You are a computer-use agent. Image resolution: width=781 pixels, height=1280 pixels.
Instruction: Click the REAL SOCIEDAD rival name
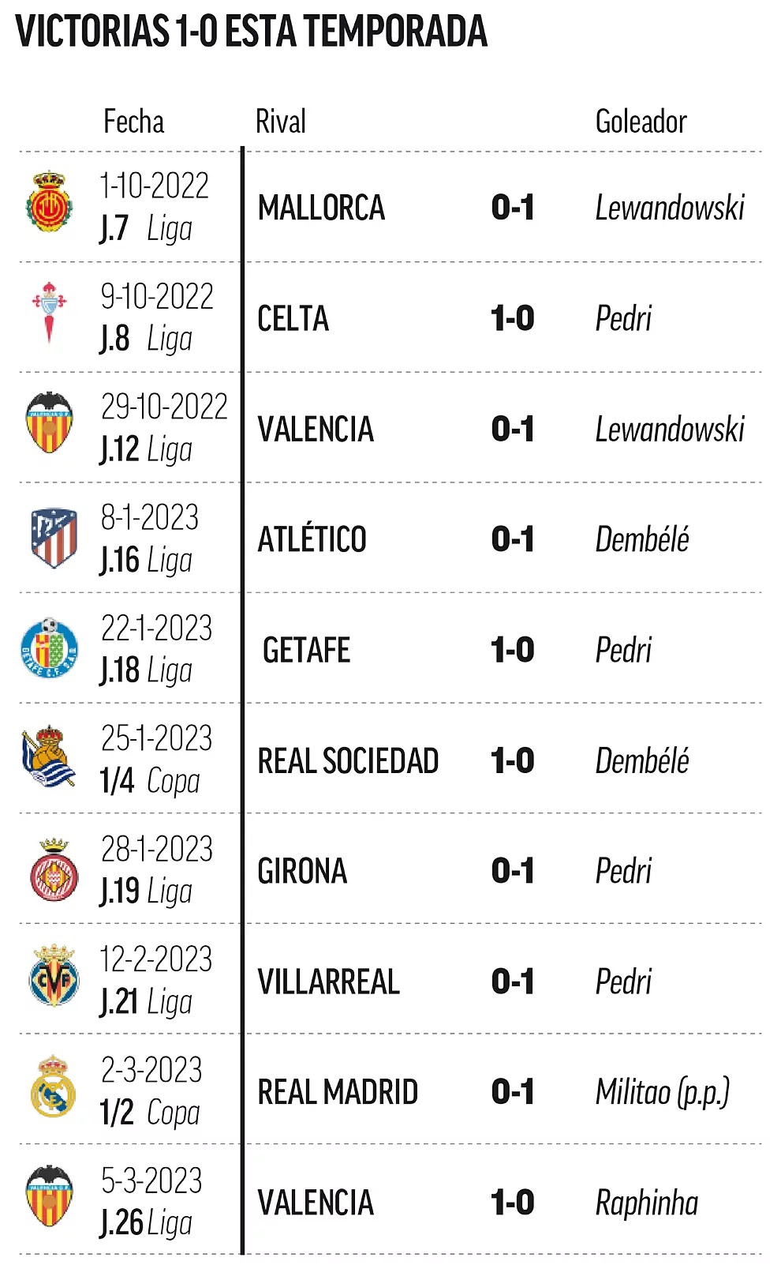tap(348, 760)
